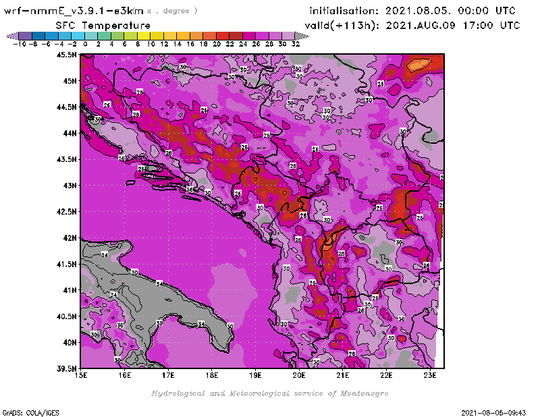540x417 pixels.
Task: Click the 44N latitude label
Action: click(70, 133)
